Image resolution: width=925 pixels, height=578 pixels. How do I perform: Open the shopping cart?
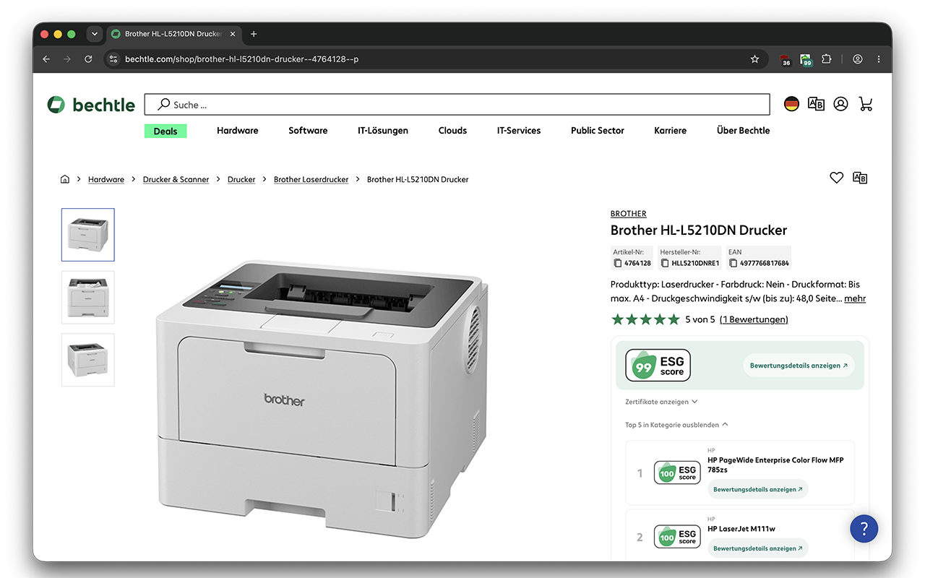pos(866,104)
